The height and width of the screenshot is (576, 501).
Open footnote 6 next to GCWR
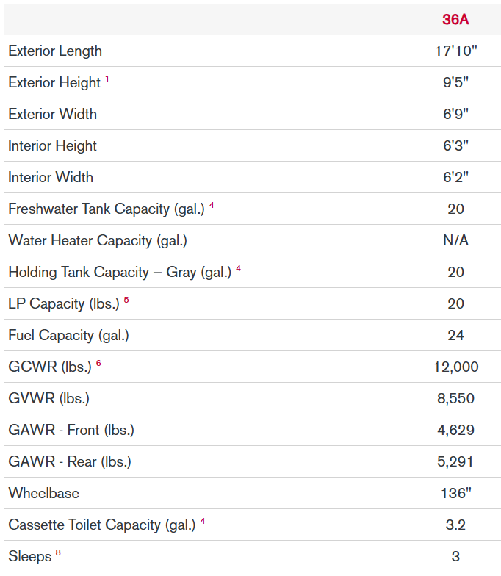(98, 364)
